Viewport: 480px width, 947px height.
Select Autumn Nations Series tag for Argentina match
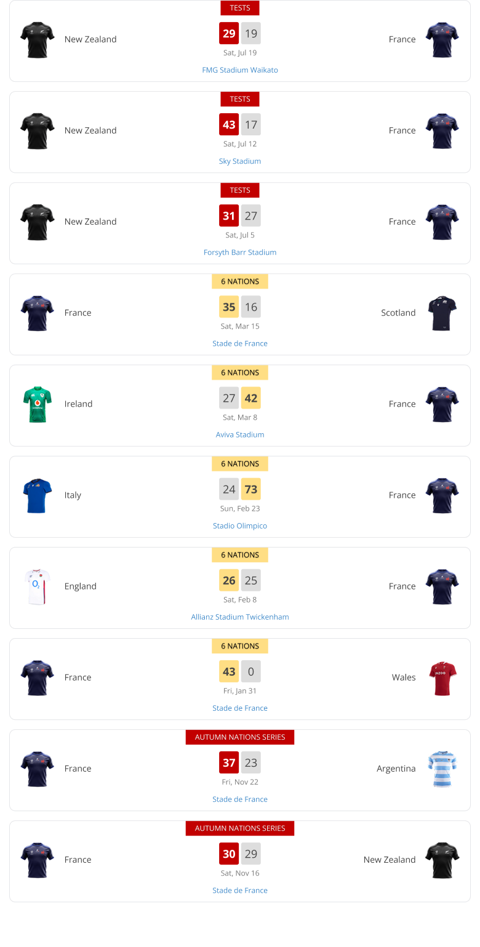point(240,737)
